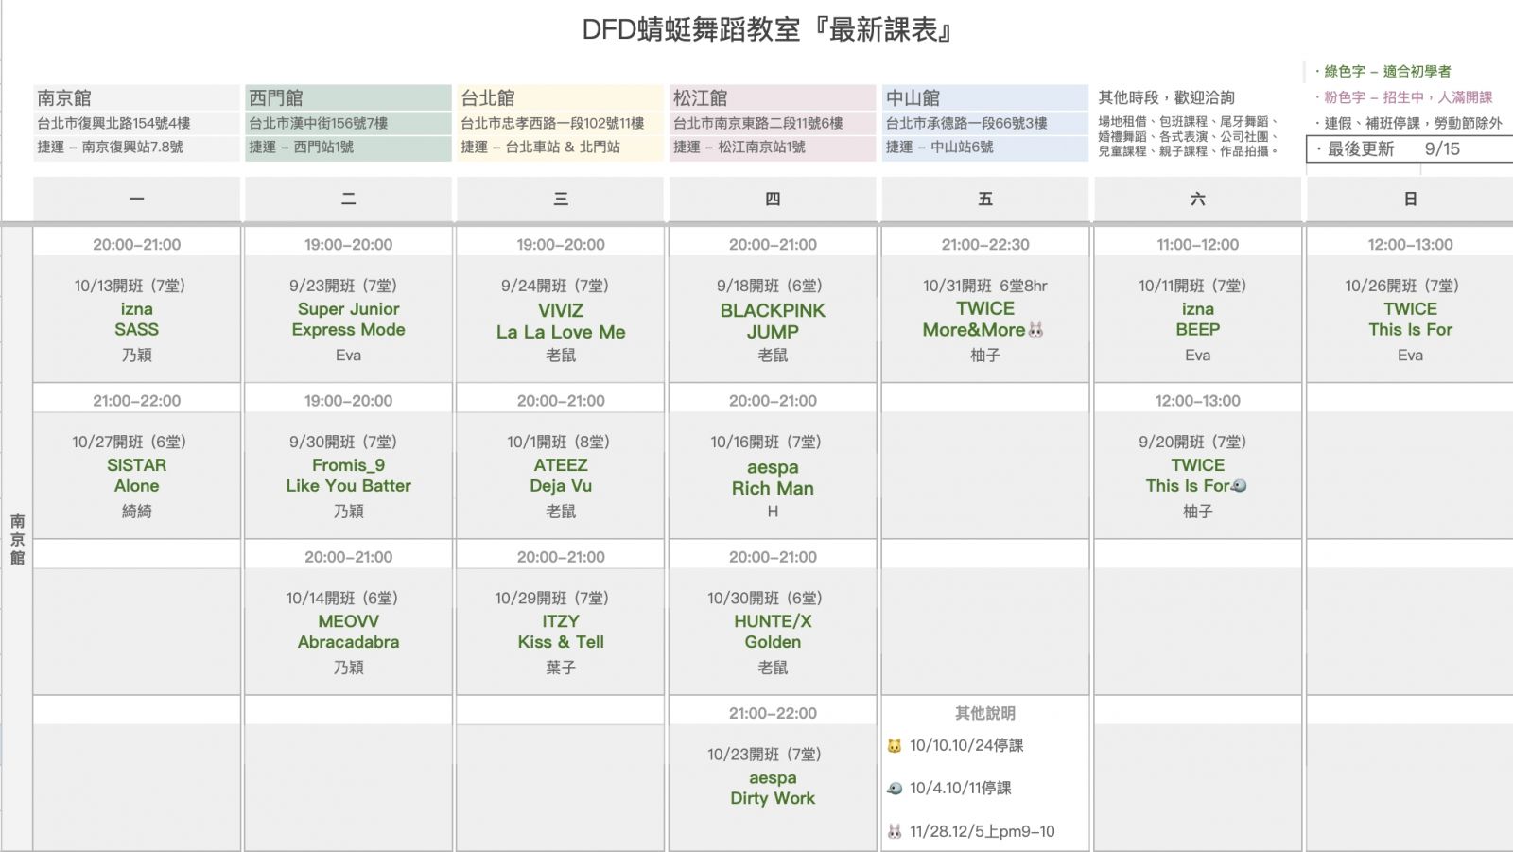Image resolution: width=1513 pixels, height=852 pixels.
Task: Click the HUNTE/X class entry
Action: point(773,622)
